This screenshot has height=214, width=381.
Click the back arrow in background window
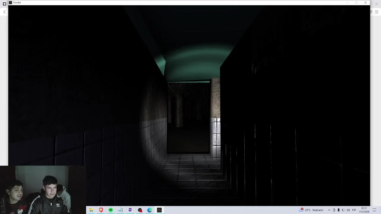click(4, 12)
